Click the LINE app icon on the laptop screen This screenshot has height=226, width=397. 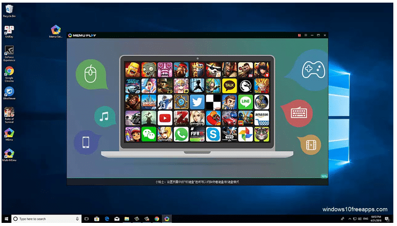pyautogui.click(x=245, y=102)
